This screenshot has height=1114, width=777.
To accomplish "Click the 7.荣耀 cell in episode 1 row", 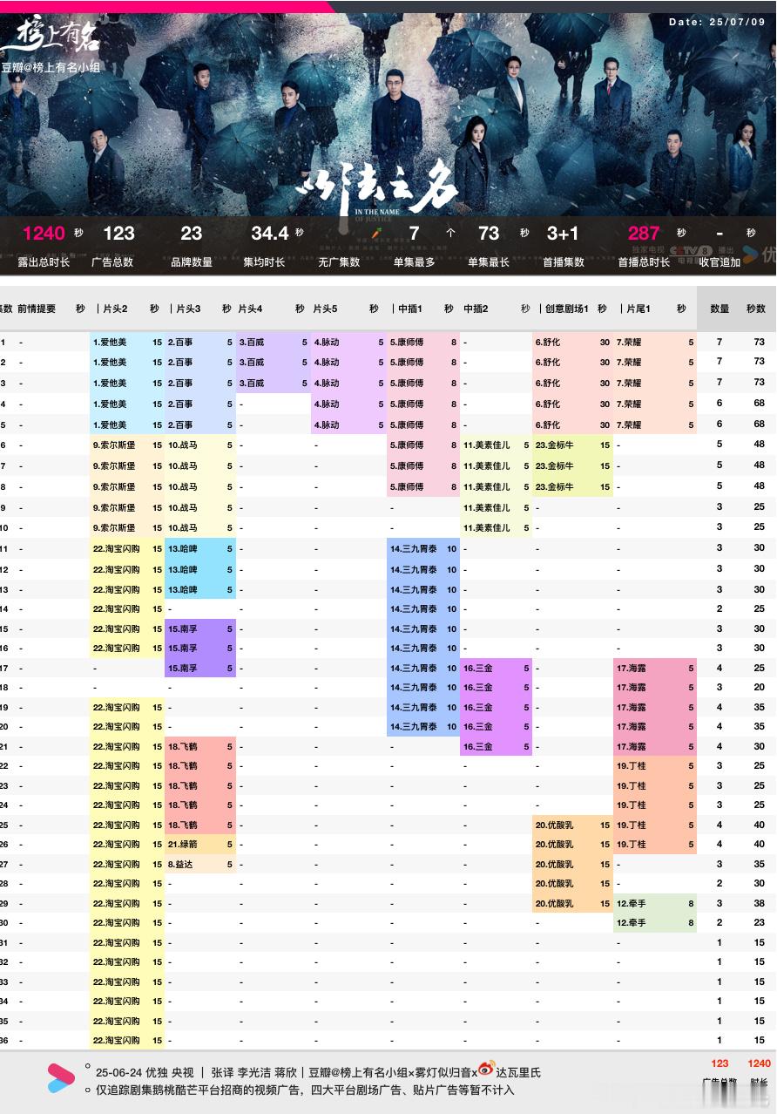I will pos(655,342).
